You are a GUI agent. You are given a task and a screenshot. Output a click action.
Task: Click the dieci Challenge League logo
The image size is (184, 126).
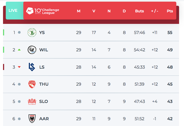[x=43, y=11]
